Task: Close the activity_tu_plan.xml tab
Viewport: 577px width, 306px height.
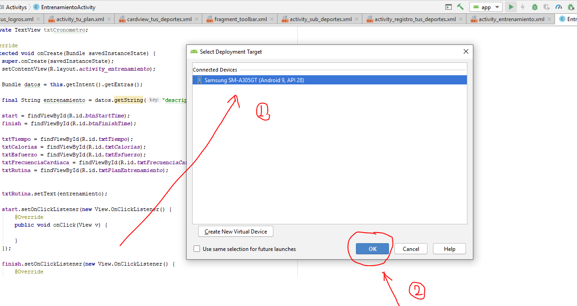Action: pyautogui.click(x=109, y=19)
